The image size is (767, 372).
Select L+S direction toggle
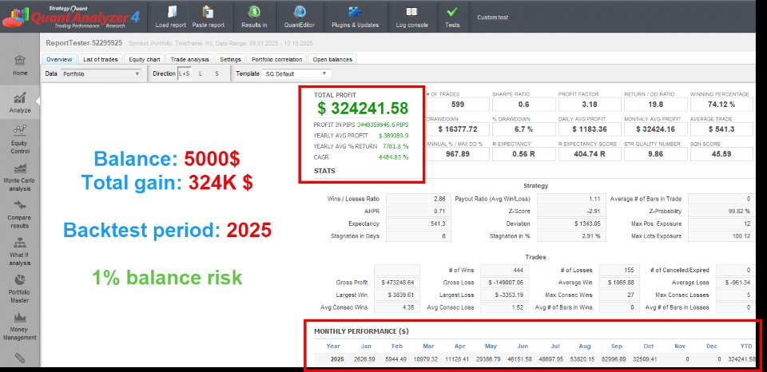184,73
